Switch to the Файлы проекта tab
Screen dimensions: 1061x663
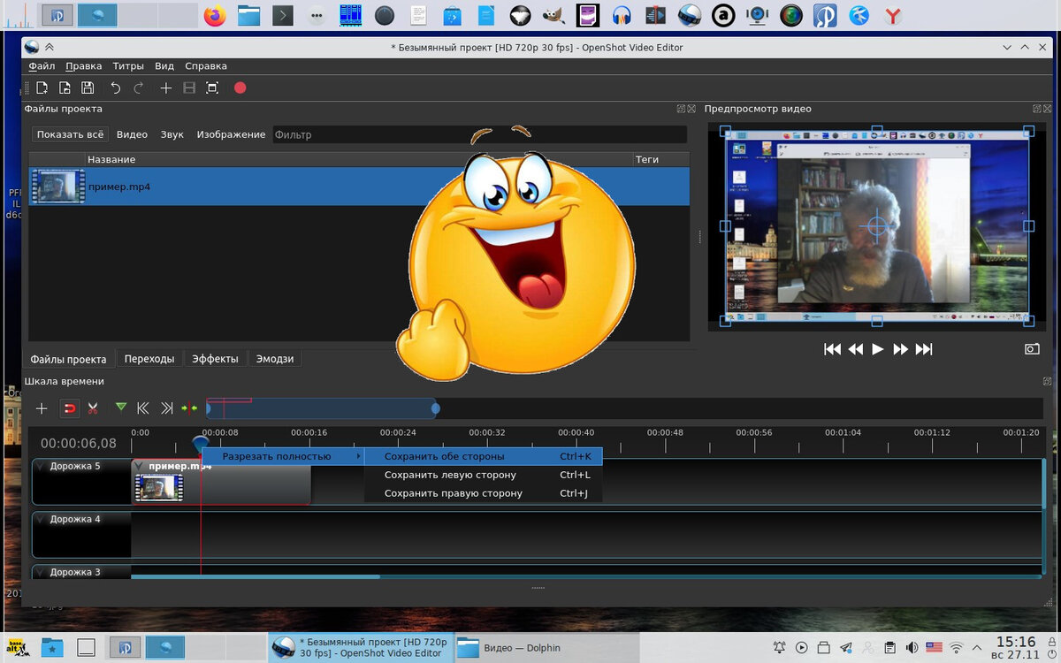68,359
